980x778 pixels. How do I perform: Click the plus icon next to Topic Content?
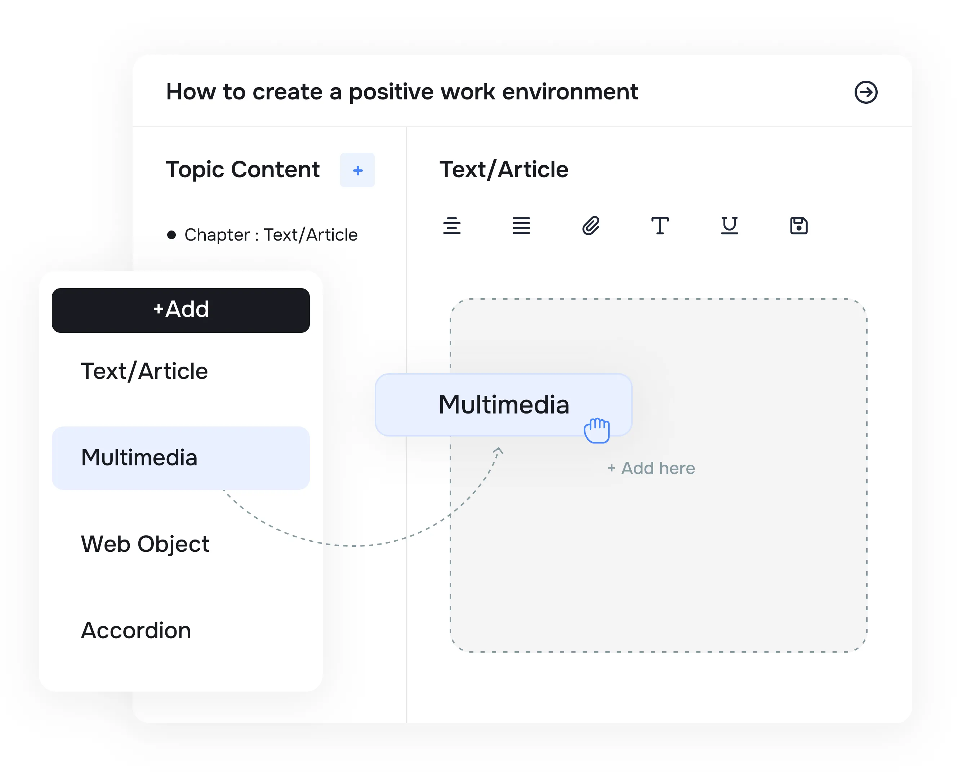(x=357, y=170)
